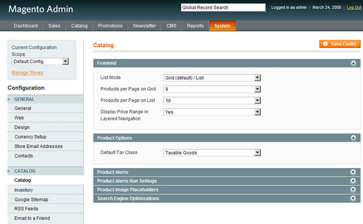Open the List Mode dropdown
Image resolution: width=363 pixels, height=224 pixels.
coord(212,78)
